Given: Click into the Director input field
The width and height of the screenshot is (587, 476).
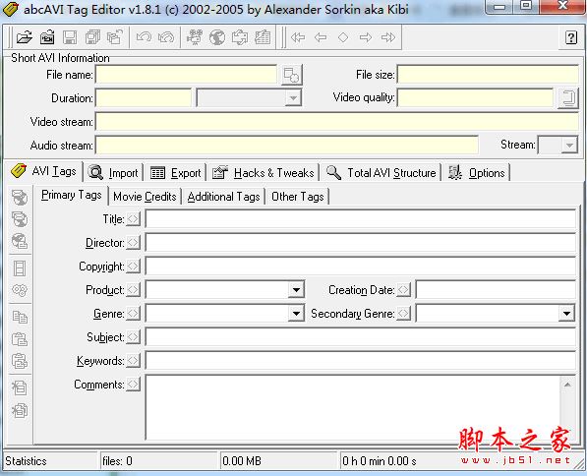Looking at the screenshot, I should tap(361, 242).
